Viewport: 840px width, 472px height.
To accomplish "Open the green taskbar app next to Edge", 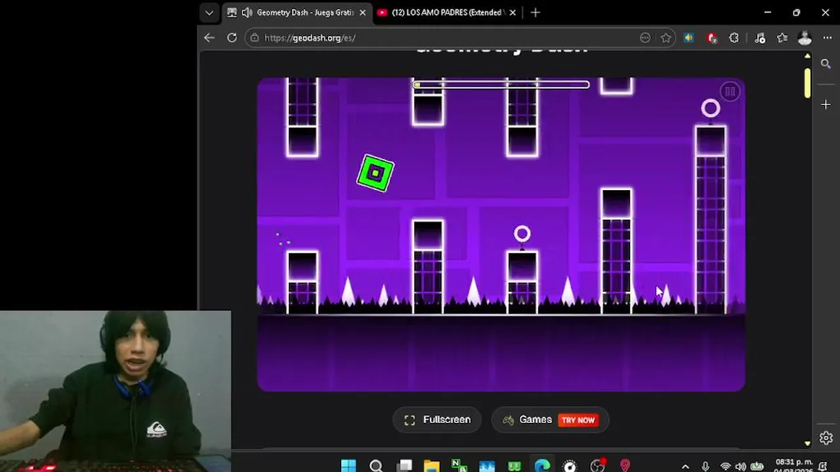I will [x=514, y=465].
